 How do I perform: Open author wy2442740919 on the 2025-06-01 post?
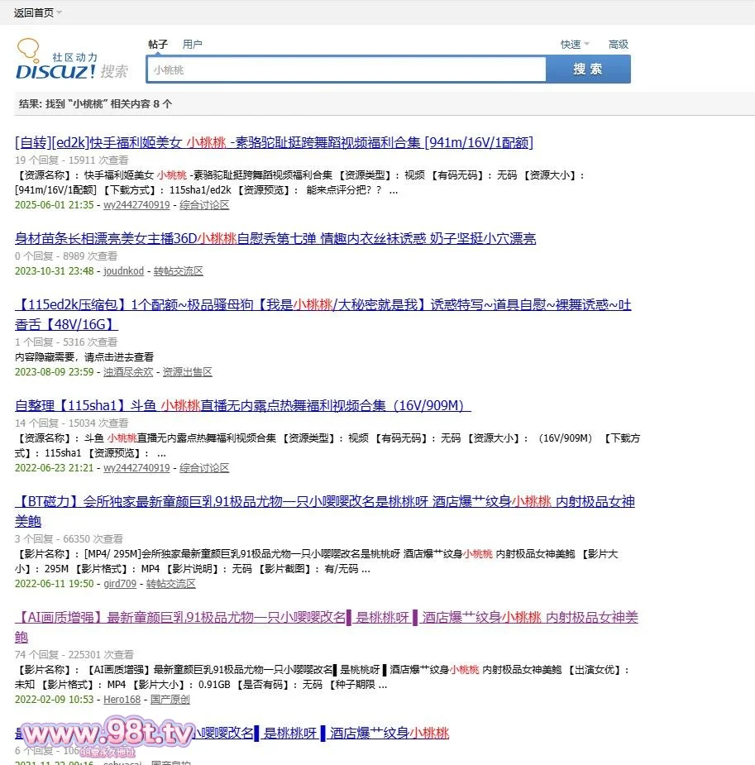click(136, 205)
